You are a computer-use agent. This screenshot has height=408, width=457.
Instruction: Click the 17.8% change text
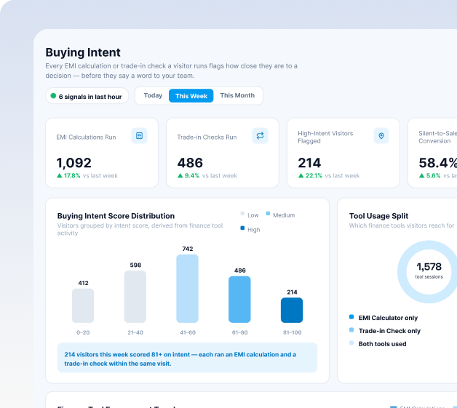click(x=72, y=175)
